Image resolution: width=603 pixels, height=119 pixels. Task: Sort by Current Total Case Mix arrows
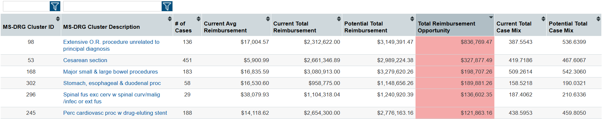click(543, 19)
